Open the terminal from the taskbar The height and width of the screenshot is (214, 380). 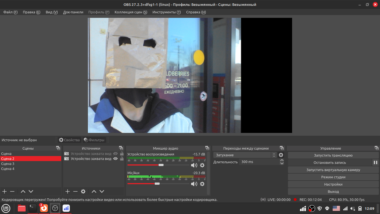33,208
